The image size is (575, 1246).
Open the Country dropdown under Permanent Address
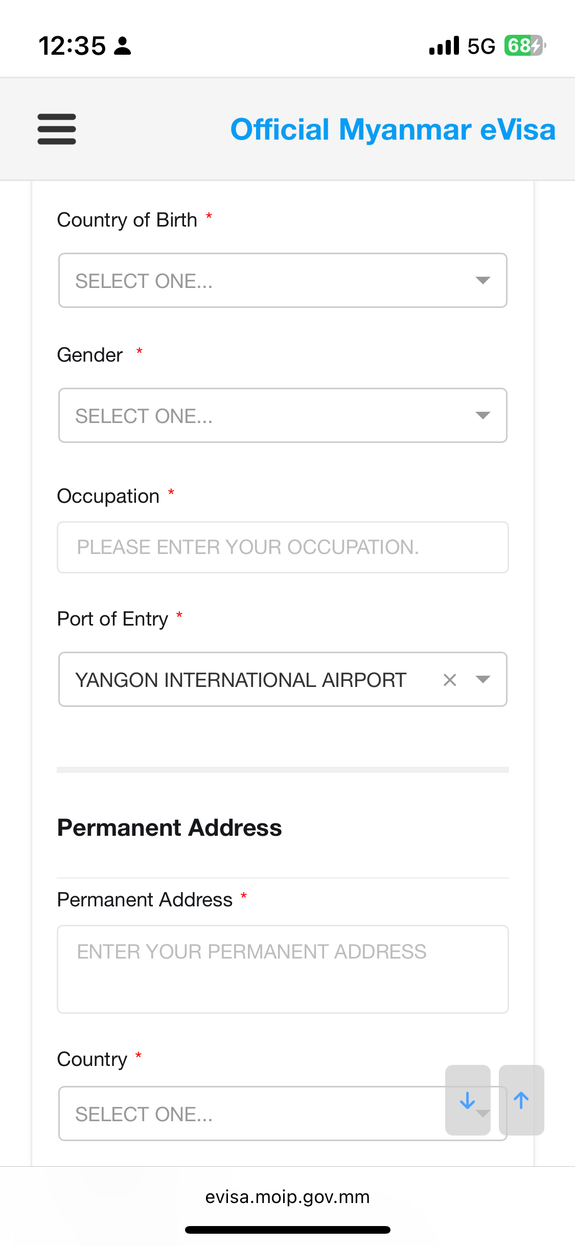pyautogui.click(x=250, y=1114)
